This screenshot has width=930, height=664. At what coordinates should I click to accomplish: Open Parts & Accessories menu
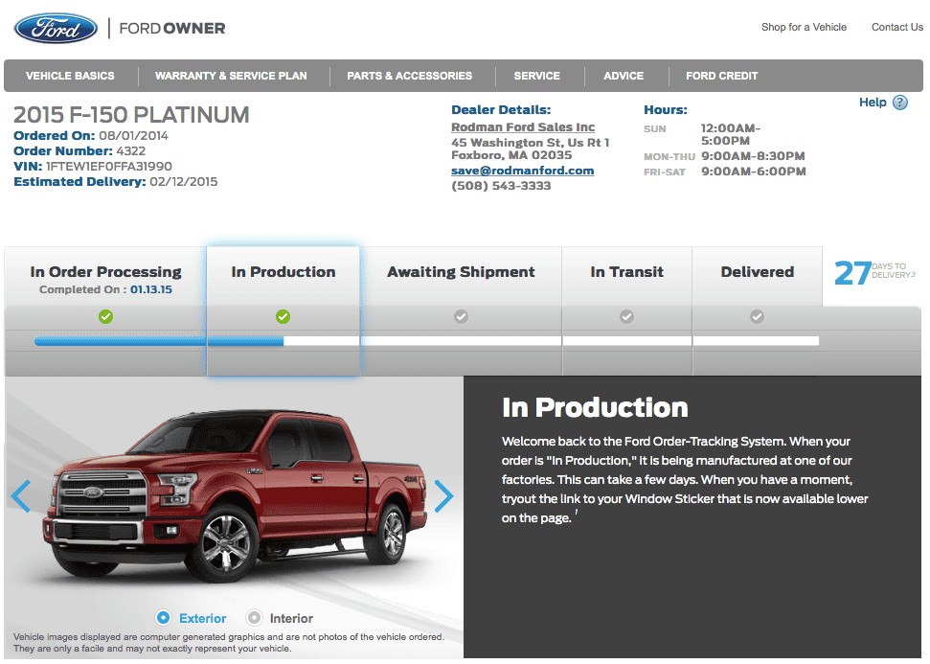pyautogui.click(x=409, y=76)
